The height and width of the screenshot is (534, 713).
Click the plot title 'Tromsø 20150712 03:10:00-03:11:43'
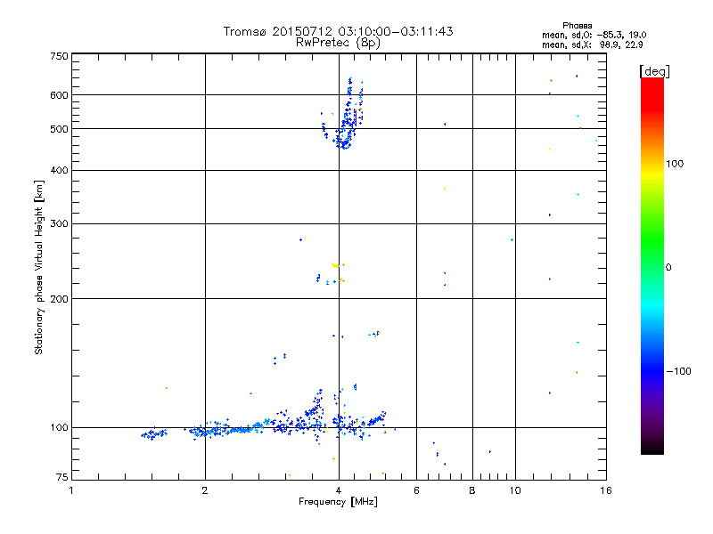(x=338, y=31)
